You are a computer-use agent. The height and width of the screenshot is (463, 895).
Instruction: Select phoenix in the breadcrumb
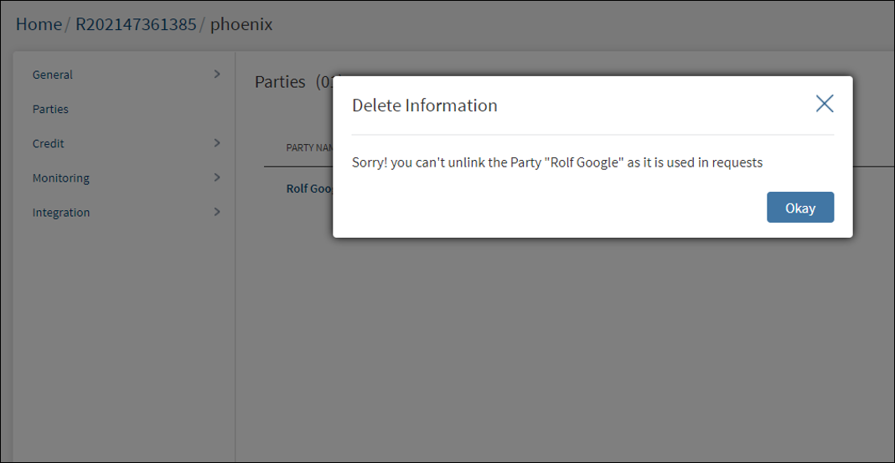(241, 24)
